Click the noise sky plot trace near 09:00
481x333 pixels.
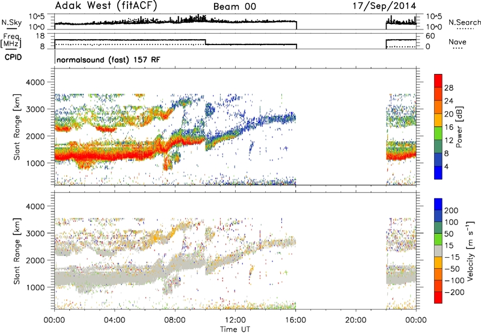pyautogui.click(x=190, y=19)
